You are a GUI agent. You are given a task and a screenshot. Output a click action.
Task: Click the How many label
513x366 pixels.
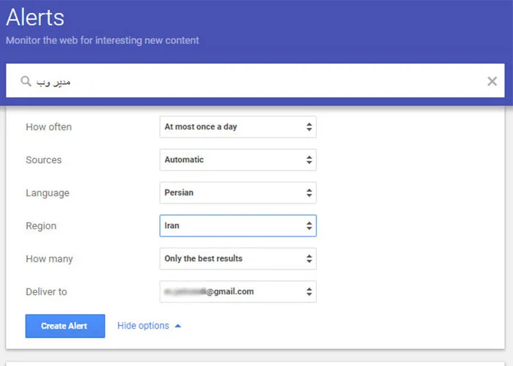pyautogui.click(x=49, y=259)
